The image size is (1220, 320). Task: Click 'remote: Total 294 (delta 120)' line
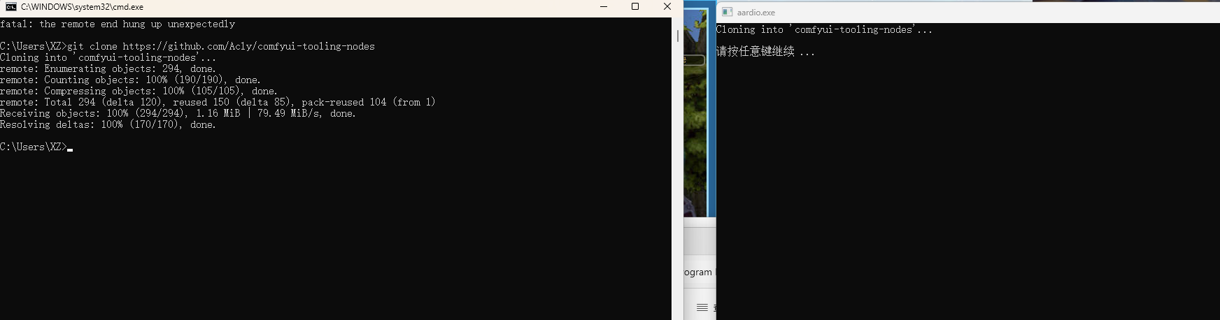pos(218,102)
